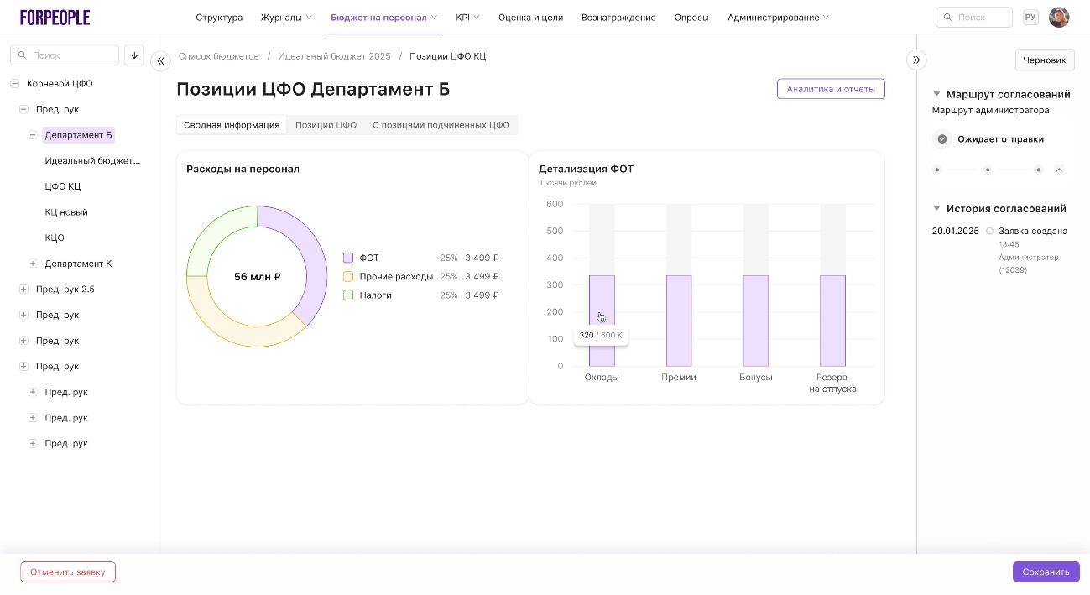The image size is (1090, 595).
Task: Collapse the История согласований section
Action: coord(937,209)
